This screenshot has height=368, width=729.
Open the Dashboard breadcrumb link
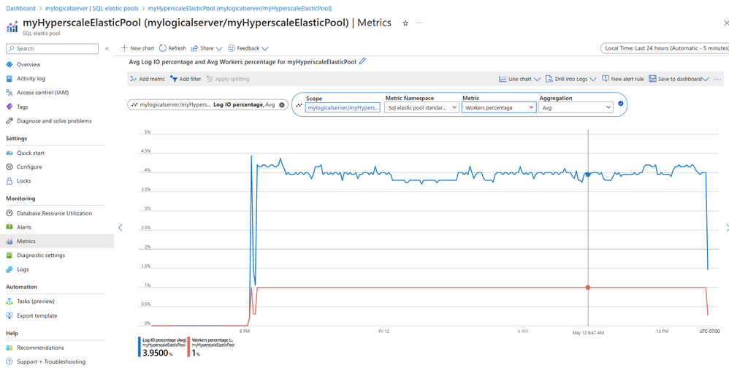tap(20, 8)
